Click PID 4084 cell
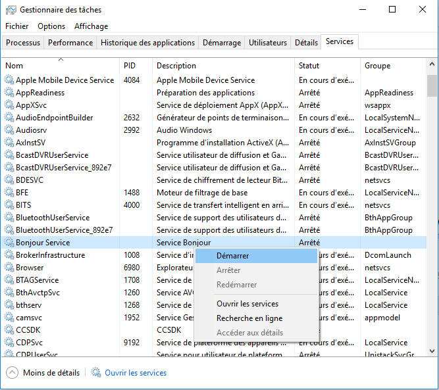This screenshot has width=439, height=390. (x=132, y=80)
